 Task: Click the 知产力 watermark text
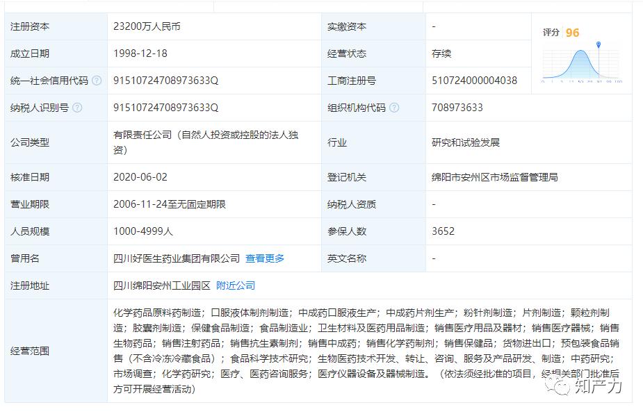(x=599, y=386)
